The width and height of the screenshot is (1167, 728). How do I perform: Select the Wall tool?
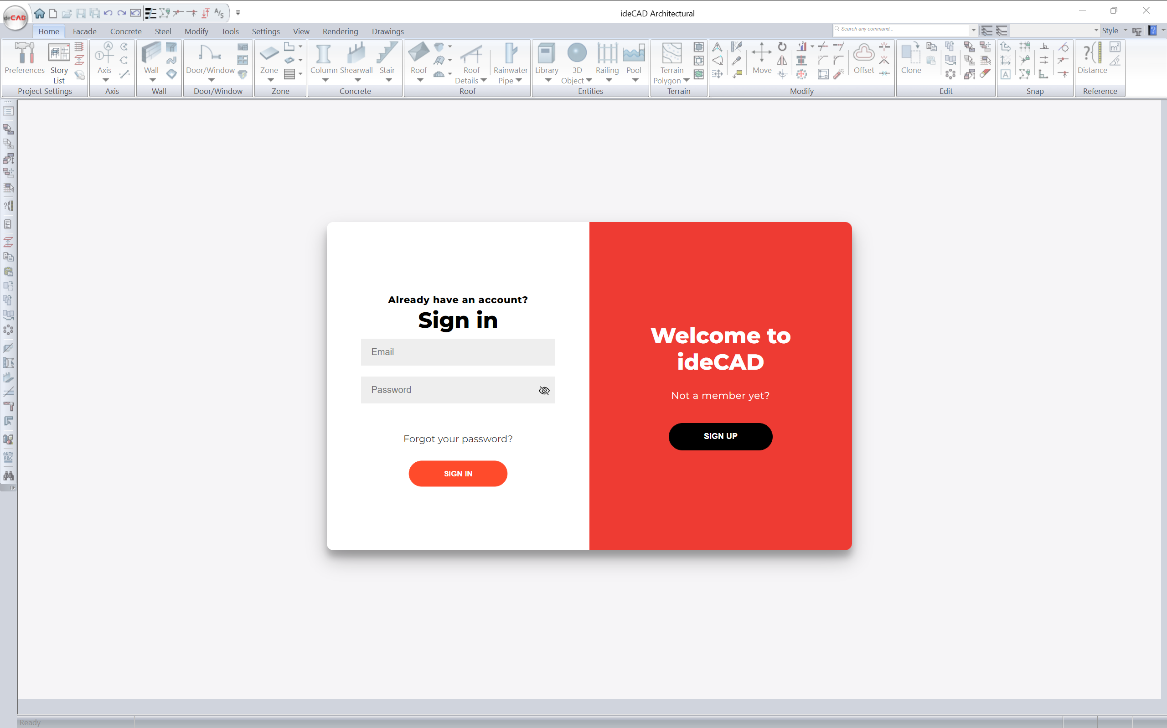[x=151, y=58]
